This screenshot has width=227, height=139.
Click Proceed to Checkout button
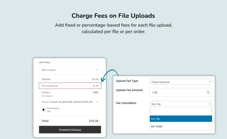pyautogui.click(x=70, y=130)
